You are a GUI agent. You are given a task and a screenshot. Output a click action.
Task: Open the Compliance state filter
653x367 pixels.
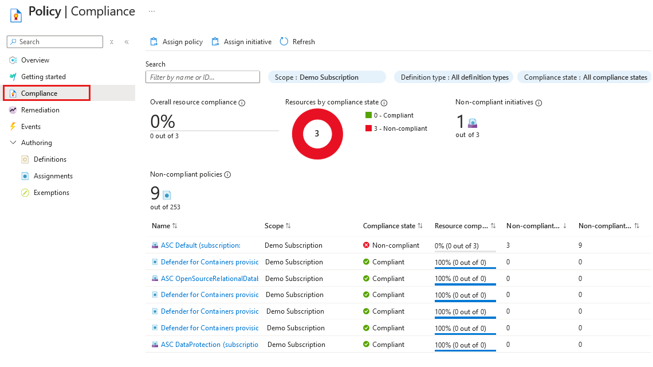coord(585,77)
